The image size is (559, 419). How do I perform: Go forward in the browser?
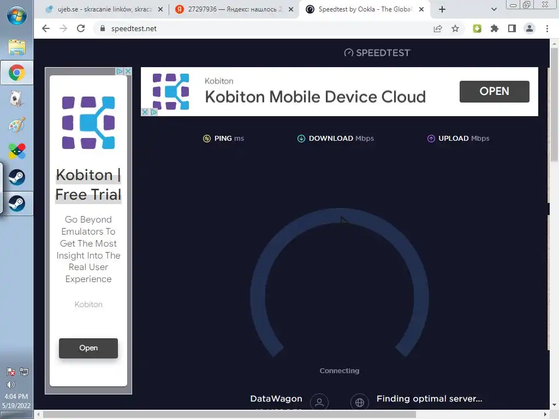coord(63,28)
